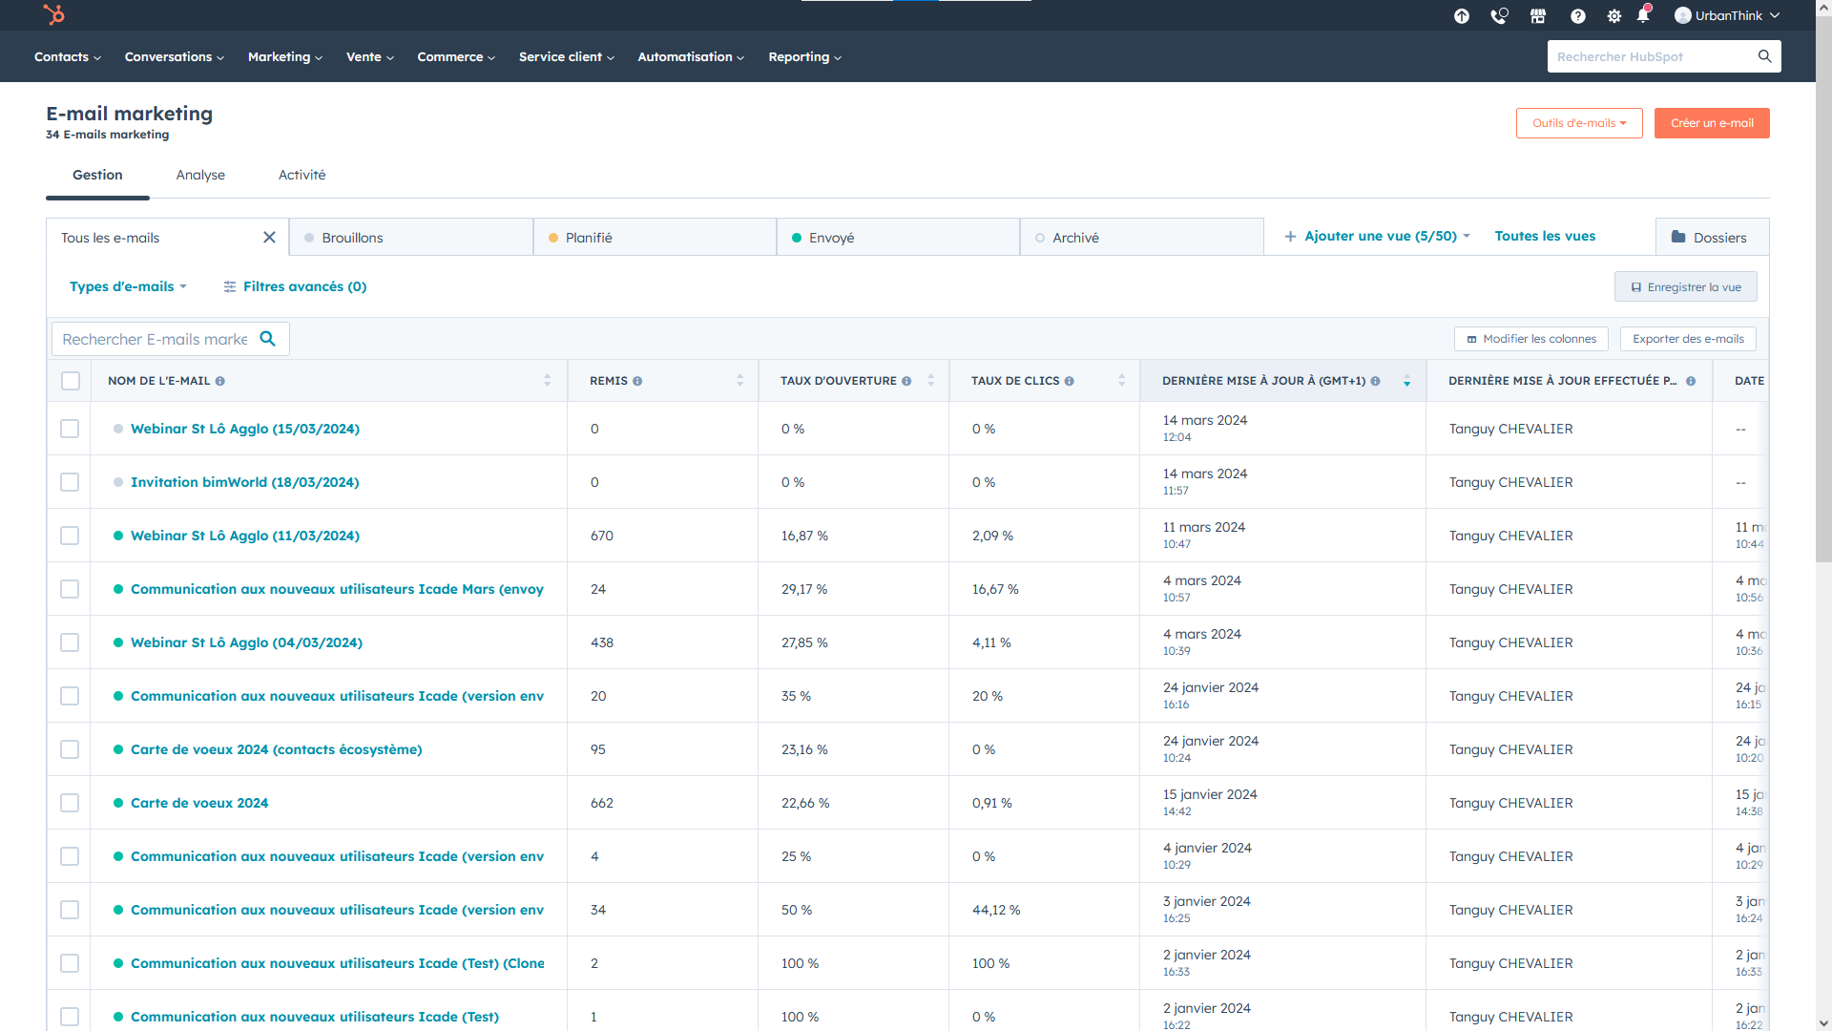The image size is (1832, 1031).
Task: Click the Créer un e-mail button
Action: pos(1712,122)
